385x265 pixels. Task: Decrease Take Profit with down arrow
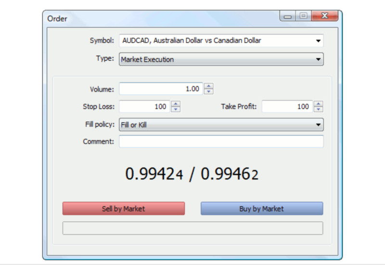click(319, 109)
